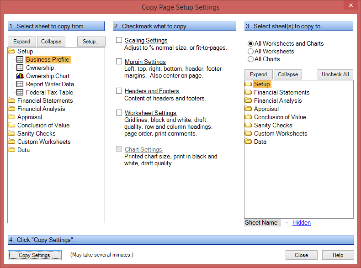Select Setup label in copy-to tree
The width and height of the screenshot is (361, 268).
tap(262, 84)
